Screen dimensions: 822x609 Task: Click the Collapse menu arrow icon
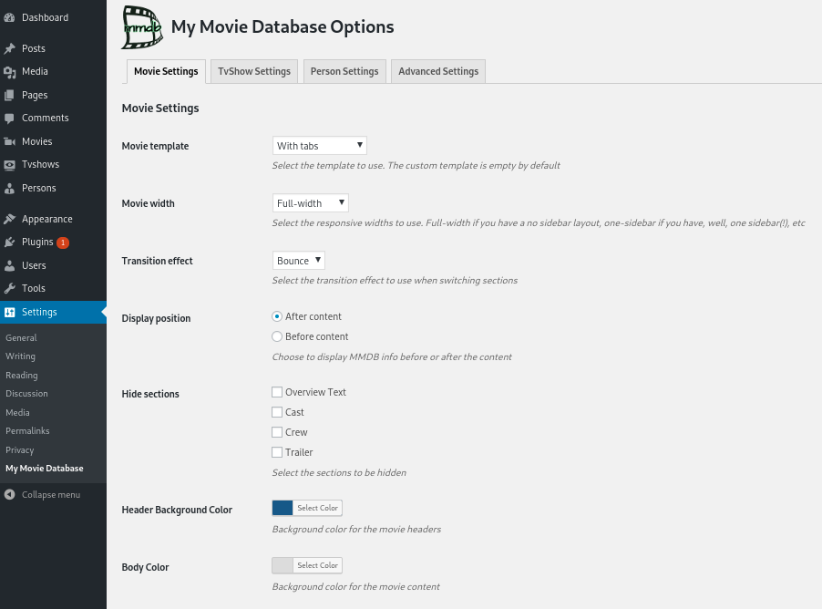pos(9,494)
